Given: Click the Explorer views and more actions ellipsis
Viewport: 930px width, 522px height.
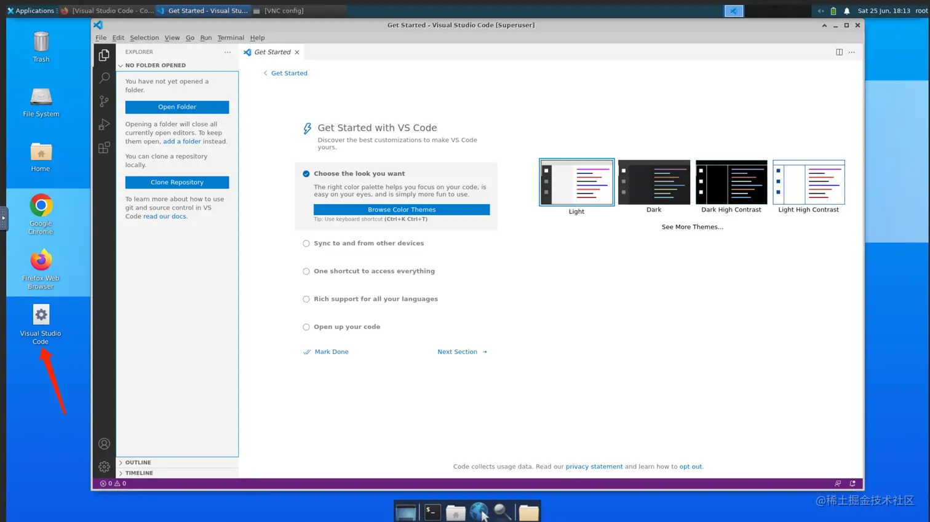Looking at the screenshot, I should click(228, 52).
